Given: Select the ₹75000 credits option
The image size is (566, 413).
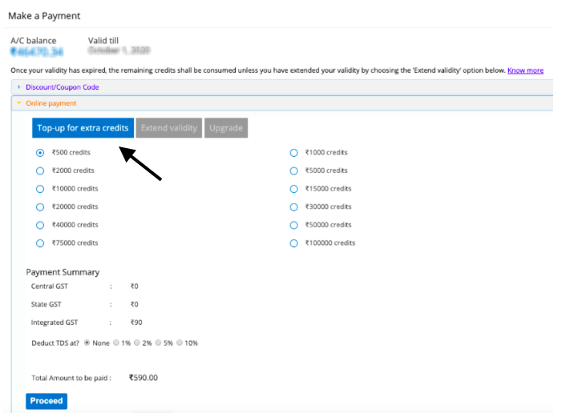Looking at the screenshot, I should click(x=40, y=243).
